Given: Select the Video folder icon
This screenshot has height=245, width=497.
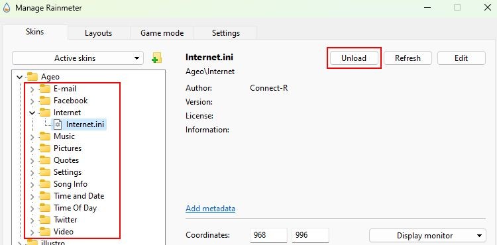Looking at the screenshot, I should [45, 232].
